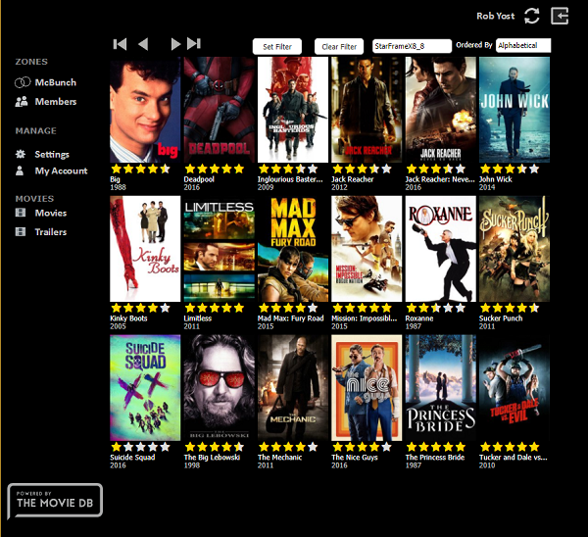Open The Princess Bride poster
Screen dimensions: 588x537
click(x=441, y=388)
